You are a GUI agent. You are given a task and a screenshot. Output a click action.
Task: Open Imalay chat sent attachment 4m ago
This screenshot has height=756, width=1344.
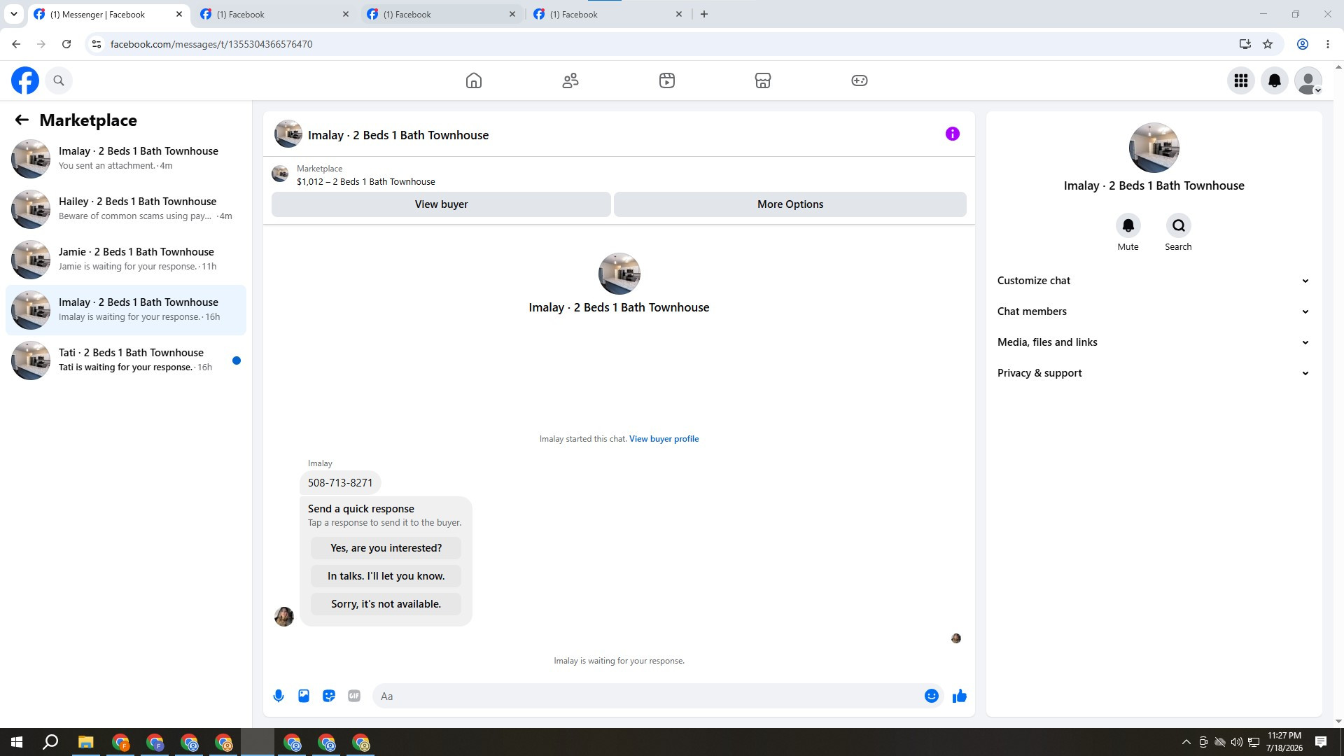(126, 158)
